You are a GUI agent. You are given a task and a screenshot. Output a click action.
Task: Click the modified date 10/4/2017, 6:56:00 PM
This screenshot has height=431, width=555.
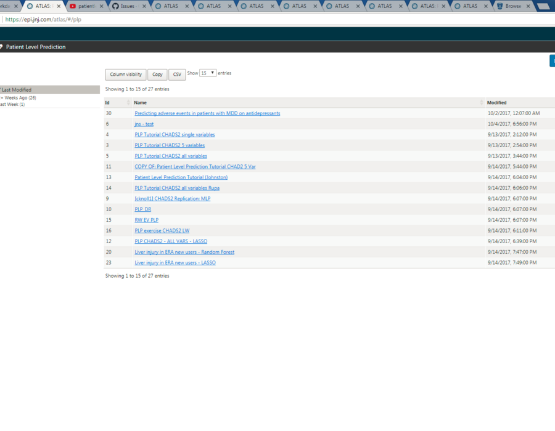[x=512, y=124]
